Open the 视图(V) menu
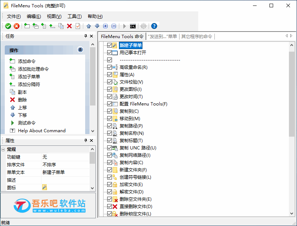The height and width of the screenshot is (226, 297). point(54,16)
